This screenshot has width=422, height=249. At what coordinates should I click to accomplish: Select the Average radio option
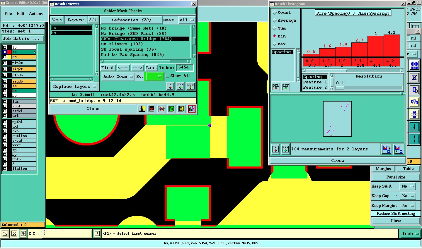pos(275,20)
